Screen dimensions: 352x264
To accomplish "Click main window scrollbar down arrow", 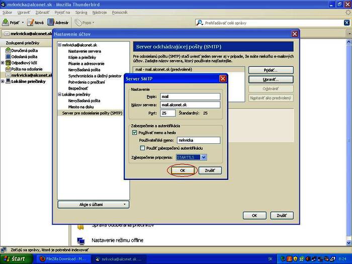I will (348, 243).
